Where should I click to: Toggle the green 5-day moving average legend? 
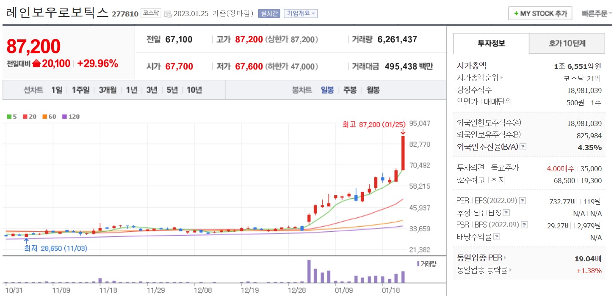click(x=11, y=117)
